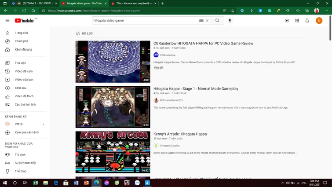Open the notifications bell

[x=307, y=21]
